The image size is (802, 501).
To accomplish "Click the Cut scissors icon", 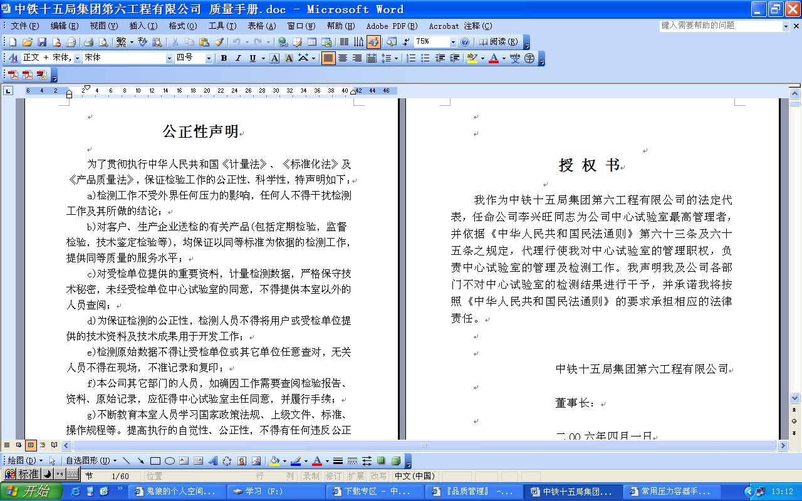I will pyautogui.click(x=175, y=42).
